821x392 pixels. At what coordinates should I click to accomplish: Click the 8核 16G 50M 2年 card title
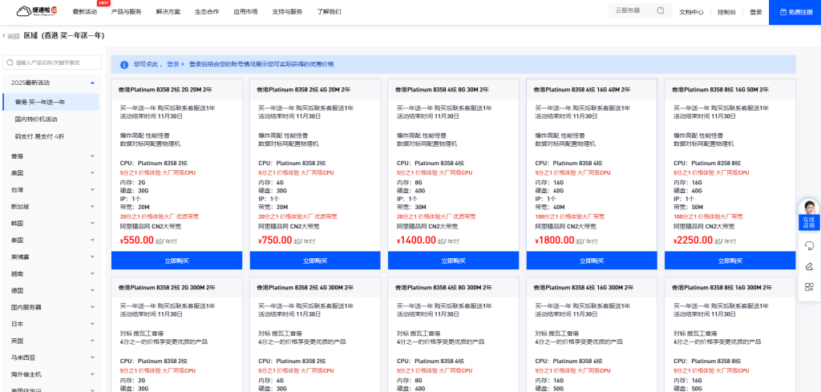coord(720,90)
